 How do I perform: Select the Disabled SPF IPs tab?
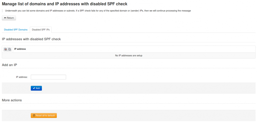pos(41,30)
